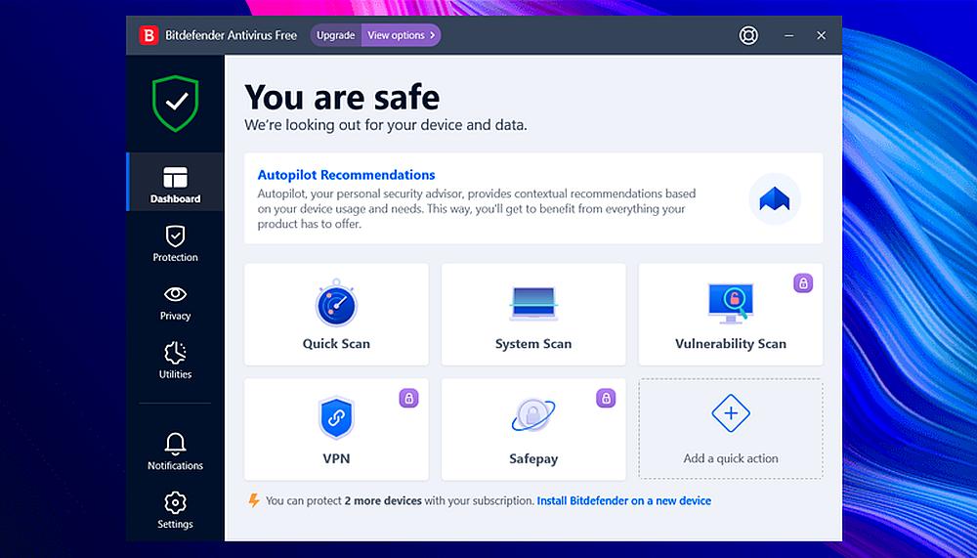Start a Quick Scan
The height and width of the screenshot is (558, 977).
[336, 315]
